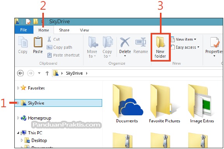Screen dimensions: 224x149
Task: Open the recent locations dropdown arrow
Action: click(39, 73)
